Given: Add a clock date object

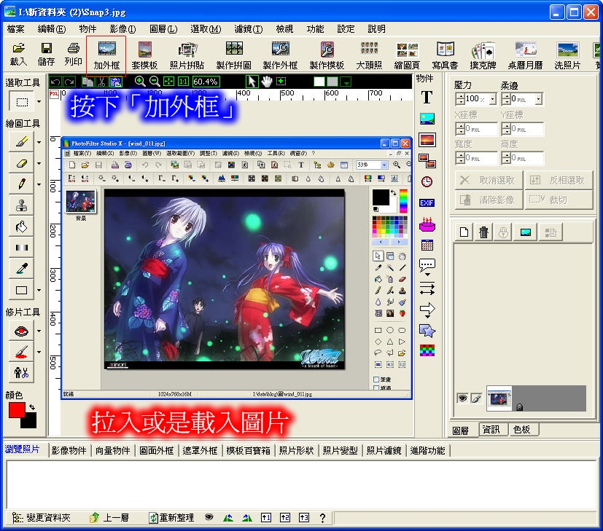Looking at the screenshot, I should coord(427,182).
